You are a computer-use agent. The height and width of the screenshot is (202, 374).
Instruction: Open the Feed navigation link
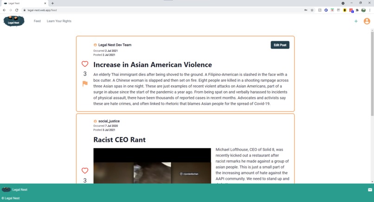tap(37, 21)
